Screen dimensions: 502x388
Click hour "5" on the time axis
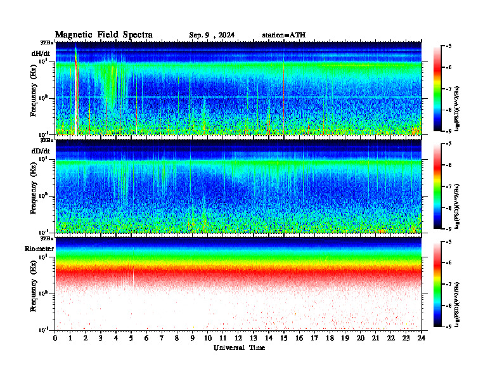click(131, 339)
